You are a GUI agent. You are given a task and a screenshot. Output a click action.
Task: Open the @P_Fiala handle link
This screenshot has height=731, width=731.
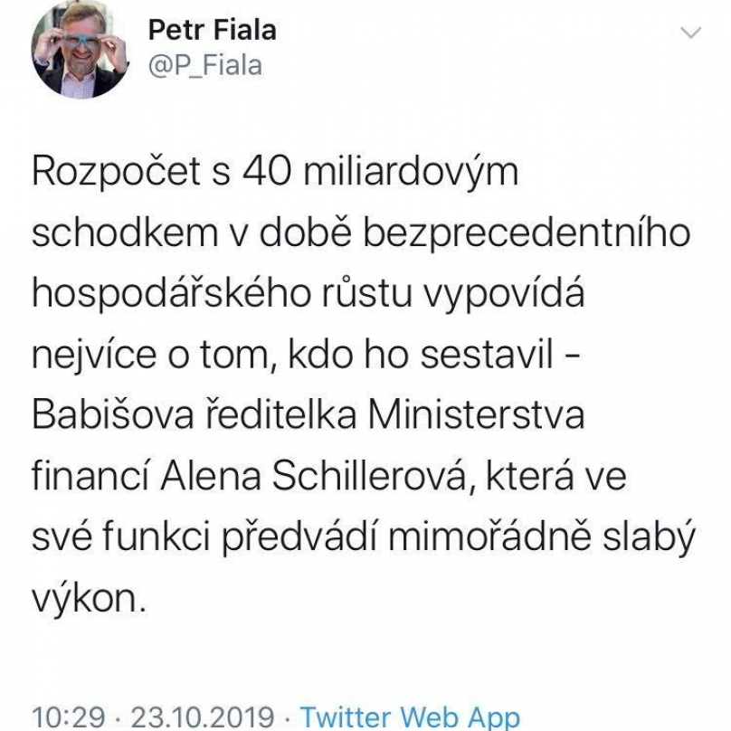tap(205, 65)
